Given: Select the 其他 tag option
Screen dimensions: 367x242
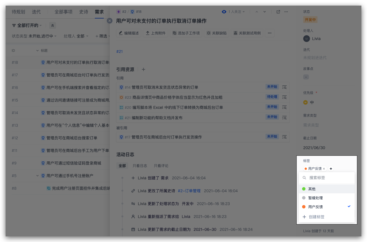Looking at the screenshot, I should [327, 189].
